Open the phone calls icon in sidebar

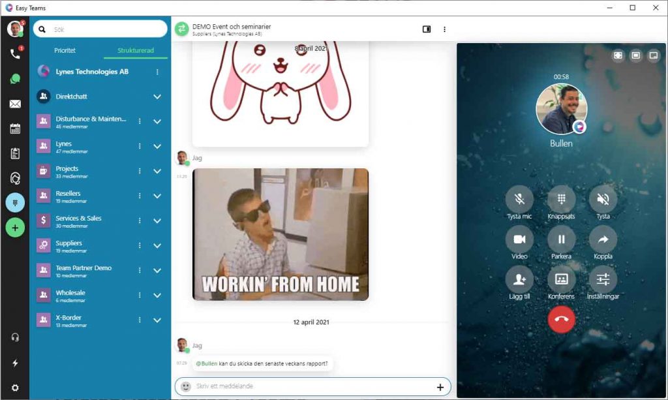(x=15, y=54)
